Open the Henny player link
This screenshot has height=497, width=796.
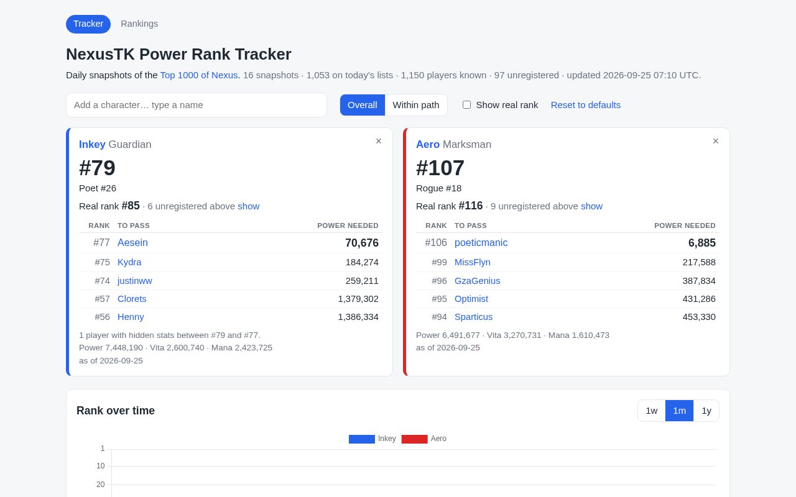click(131, 317)
